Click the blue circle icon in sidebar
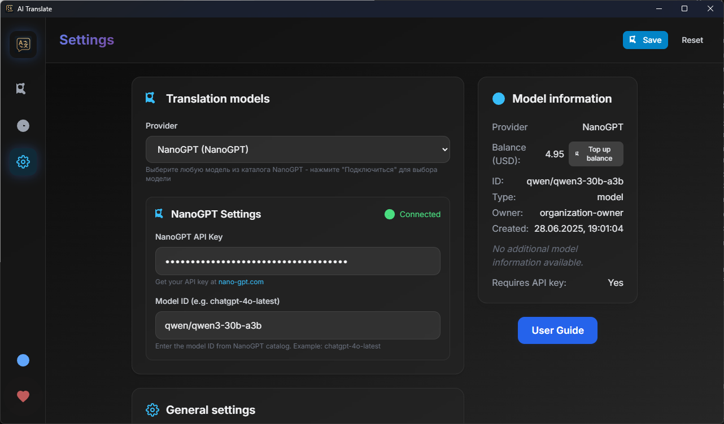This screenshot has height=424, width=724. pos(23,360)
